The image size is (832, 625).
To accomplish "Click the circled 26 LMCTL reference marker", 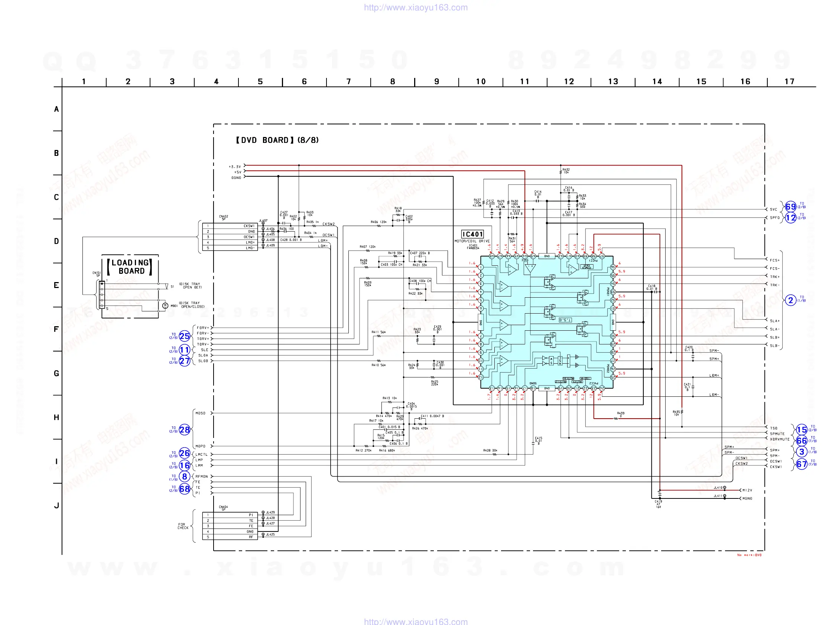I will tap(184, 453).
